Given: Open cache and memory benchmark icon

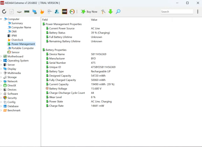Looking at the screenshot, I should tap(27, 12).
